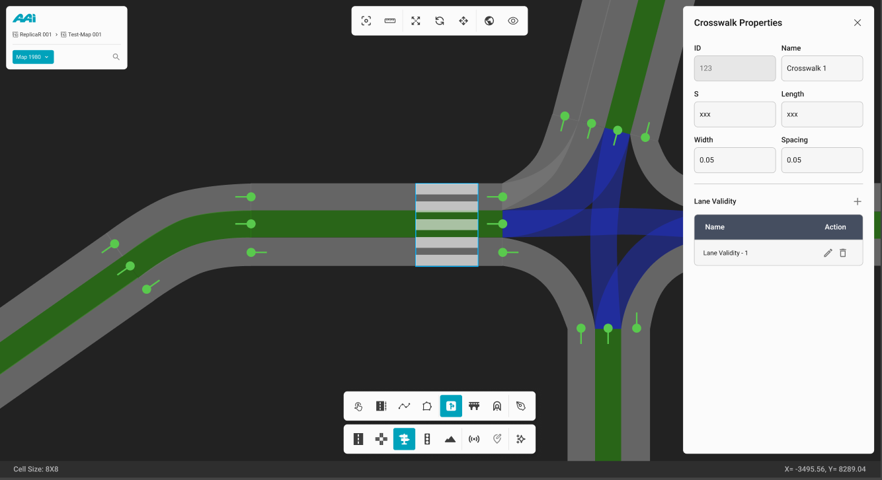Click the ReplicaR 001 breadcrumb
882x480 pixels.
click(x=36, y=34)
